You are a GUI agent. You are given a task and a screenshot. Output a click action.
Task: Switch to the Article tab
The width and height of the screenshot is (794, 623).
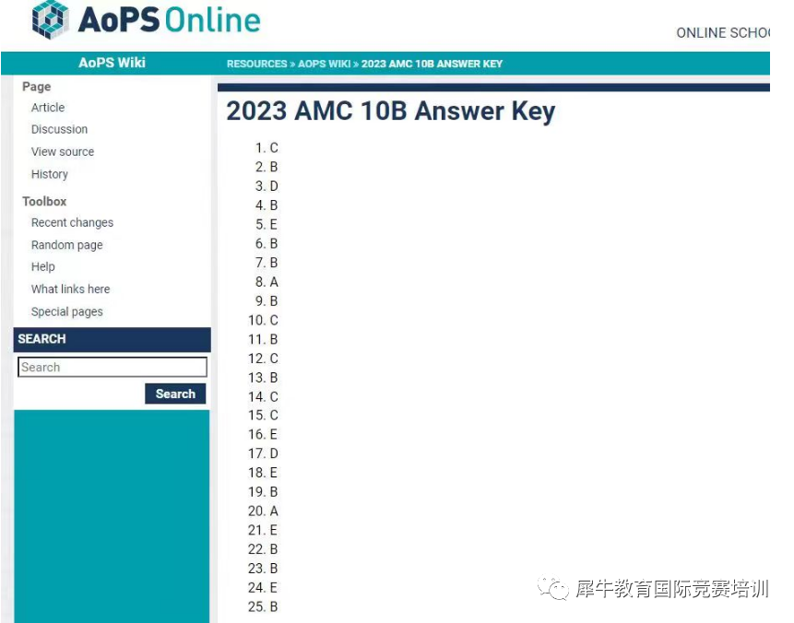(x=48, y=107)
